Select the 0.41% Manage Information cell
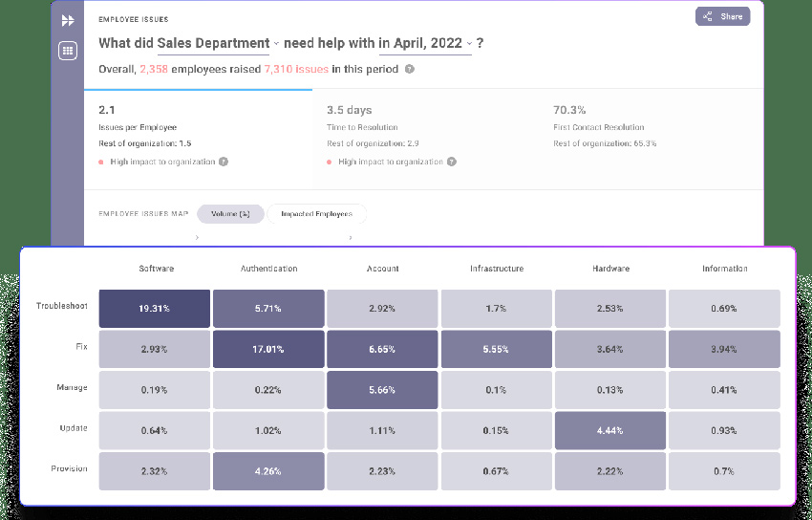The image size is (812, 520). [x=724, y=390]
